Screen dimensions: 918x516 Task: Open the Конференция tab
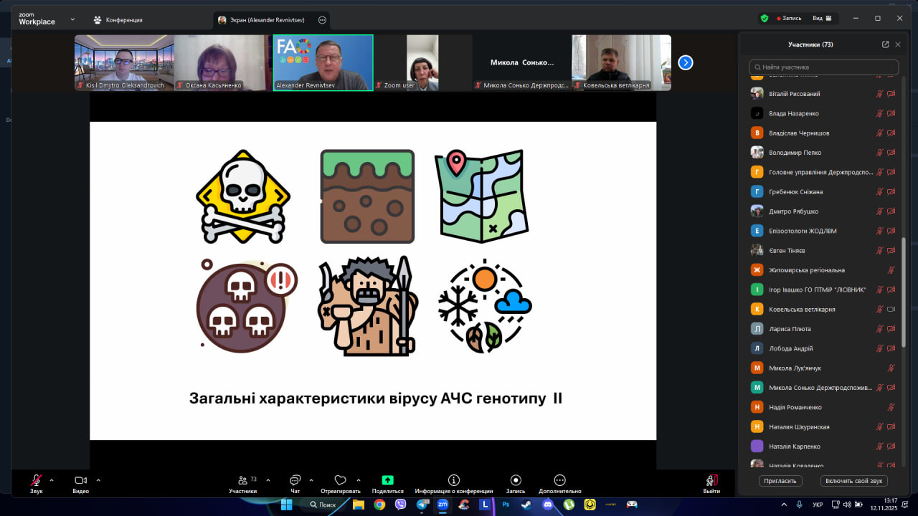point(118,20)
